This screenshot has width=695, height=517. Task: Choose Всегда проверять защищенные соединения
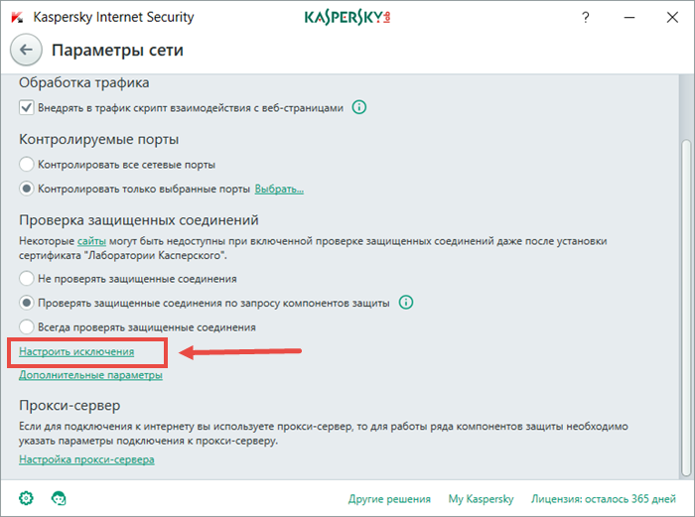coord(26,327)
